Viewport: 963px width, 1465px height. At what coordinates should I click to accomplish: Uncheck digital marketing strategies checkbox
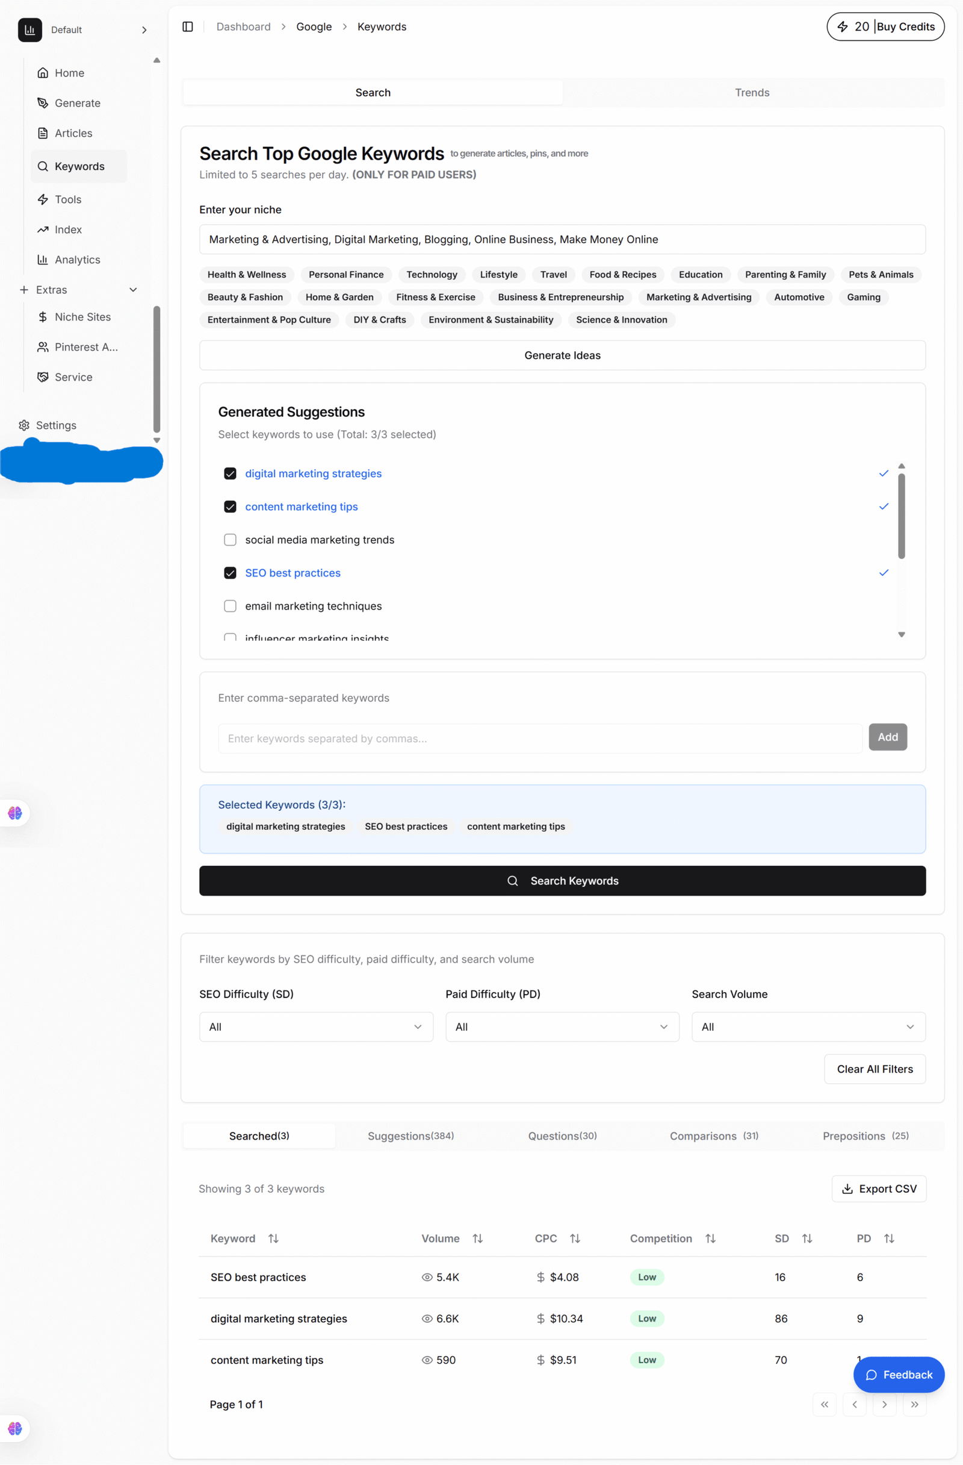[x=230, y=473]
